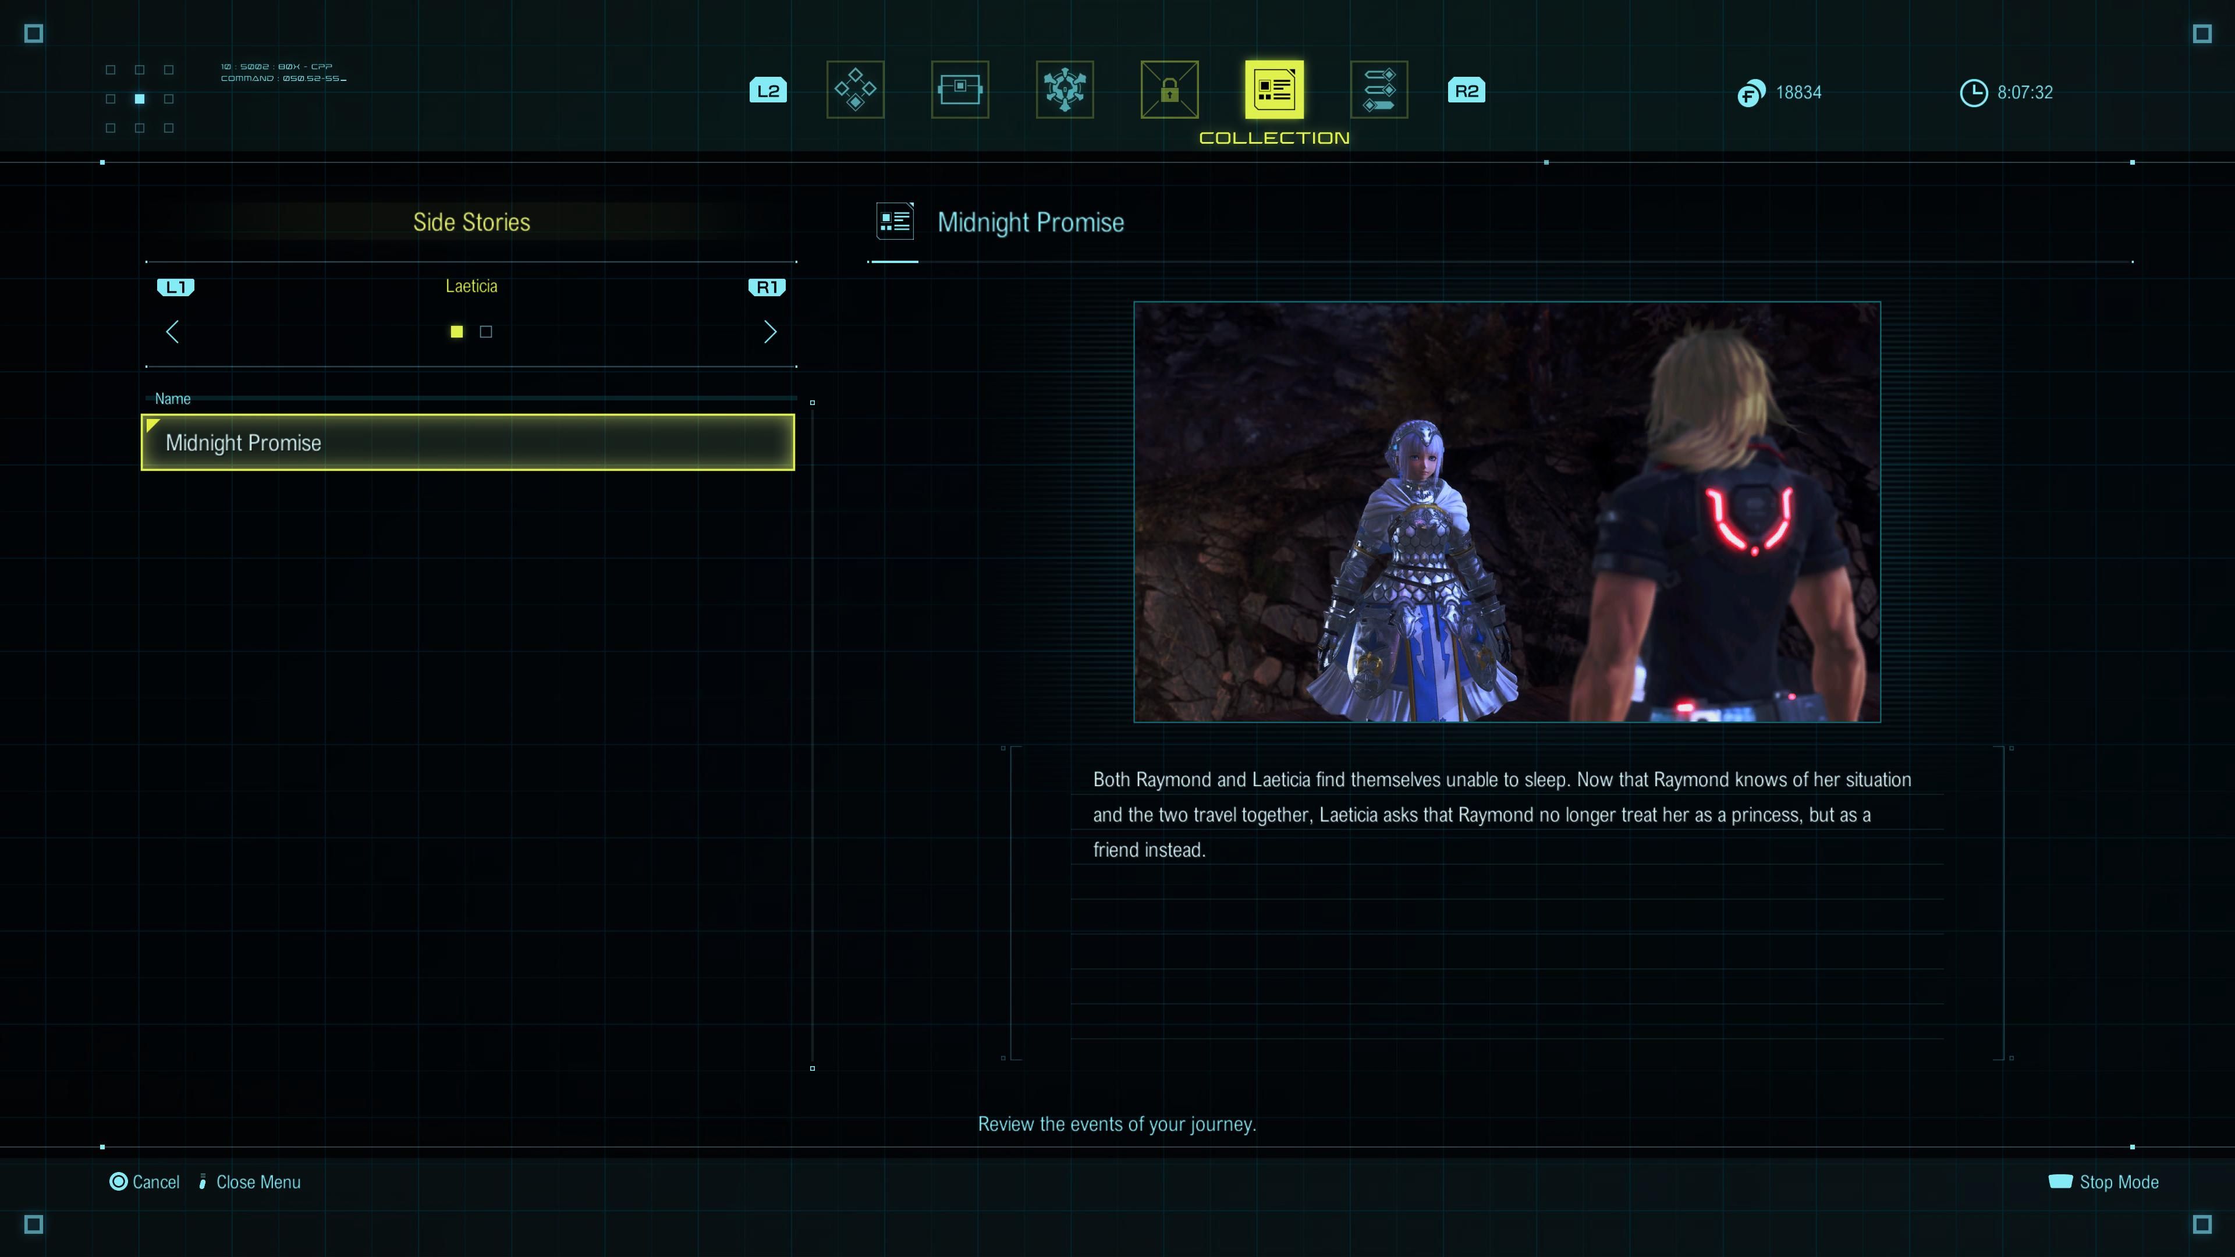The height and width of the screenshot is (1257, 2235).
Task: Click the Midnight Promise document header icon
Action: tap(895, 221)
